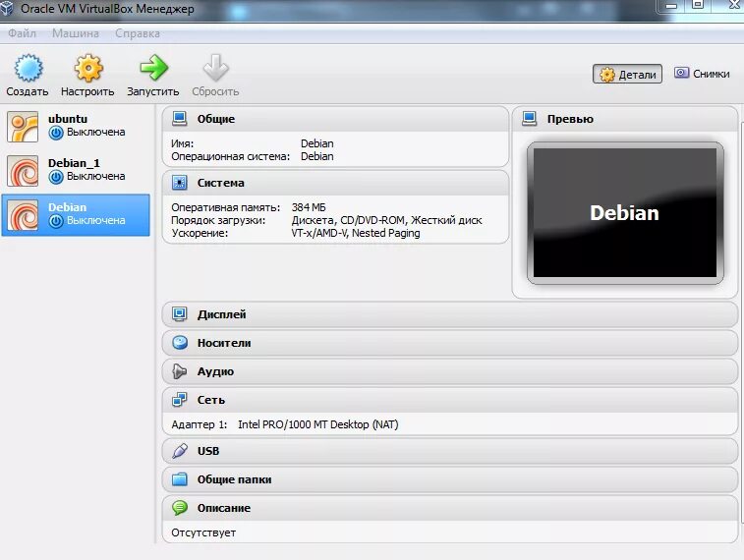Open the Описание section header
Screen dimensions: 744x560
(224, 508)
